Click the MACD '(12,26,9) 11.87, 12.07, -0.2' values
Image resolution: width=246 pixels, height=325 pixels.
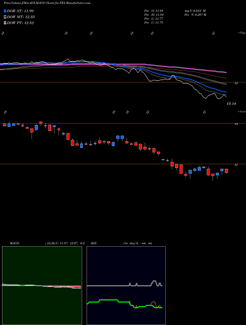pos(65,243)
